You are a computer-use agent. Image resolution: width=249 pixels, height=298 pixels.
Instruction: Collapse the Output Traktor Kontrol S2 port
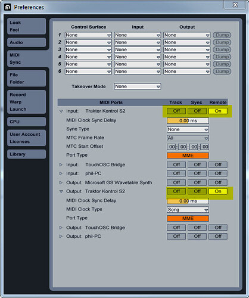[61, 191]
